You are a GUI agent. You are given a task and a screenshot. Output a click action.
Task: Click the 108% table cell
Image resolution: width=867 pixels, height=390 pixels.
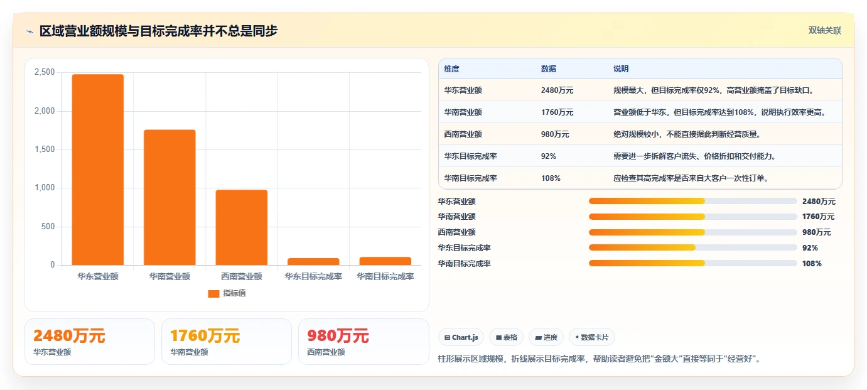pyautogui.click(x=551, y=178)
